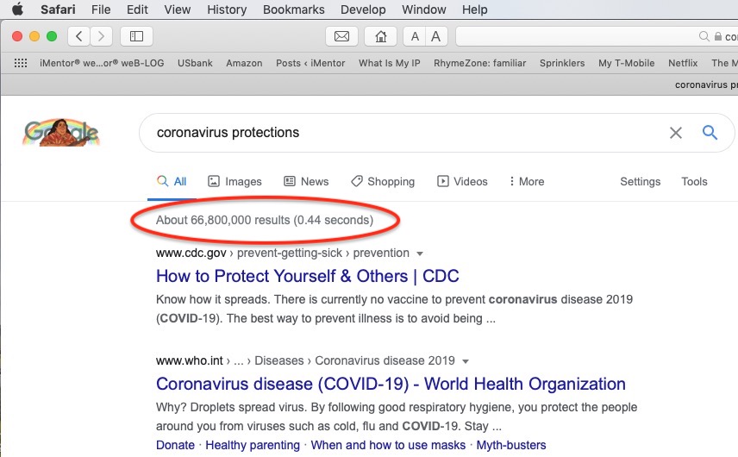
Task: Open the Develop menu
Action: [x=363, y=9]
